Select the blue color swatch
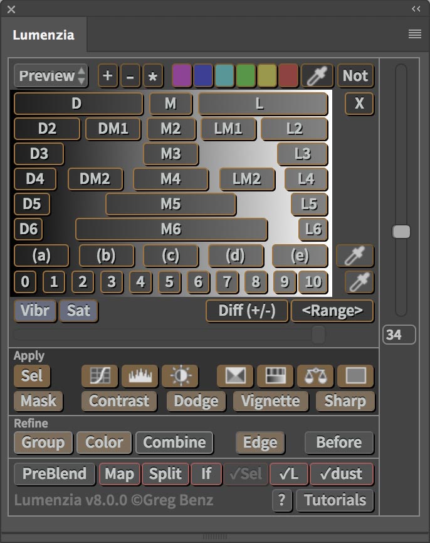Viewport: 430px width, 543px height. point(203,75)
